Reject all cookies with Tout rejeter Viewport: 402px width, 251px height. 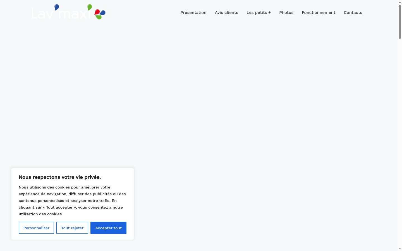point(72,228)
